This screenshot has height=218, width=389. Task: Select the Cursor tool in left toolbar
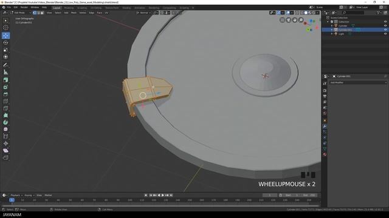pyautogui.click(x=5, y=28)
